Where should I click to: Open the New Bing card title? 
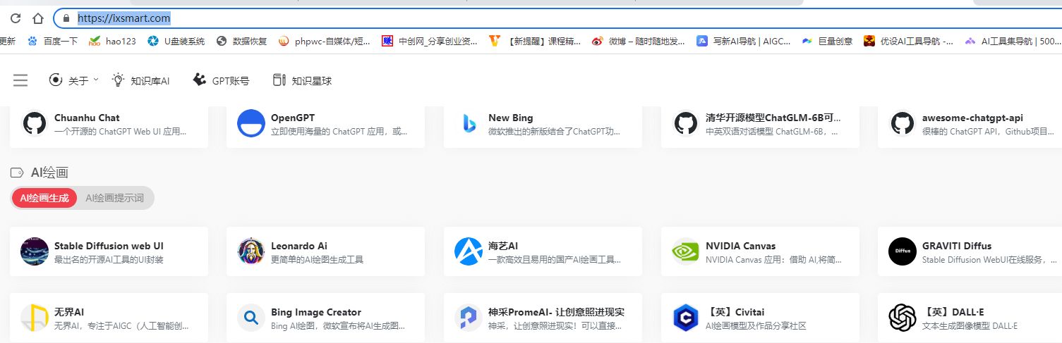[511, 118]
